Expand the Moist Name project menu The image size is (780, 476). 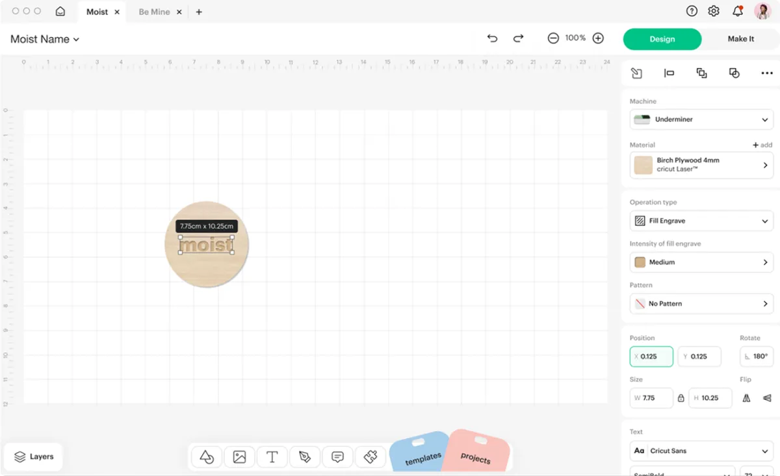(45, 39)
